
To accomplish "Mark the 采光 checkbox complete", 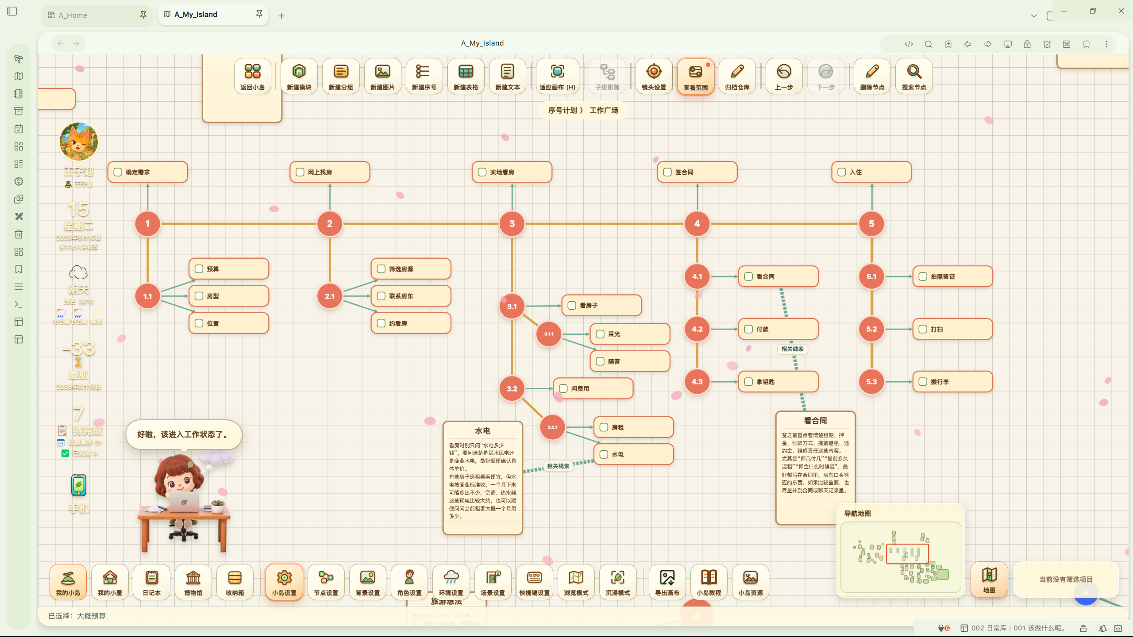I will pyautogui.click(x=600, y=334).
